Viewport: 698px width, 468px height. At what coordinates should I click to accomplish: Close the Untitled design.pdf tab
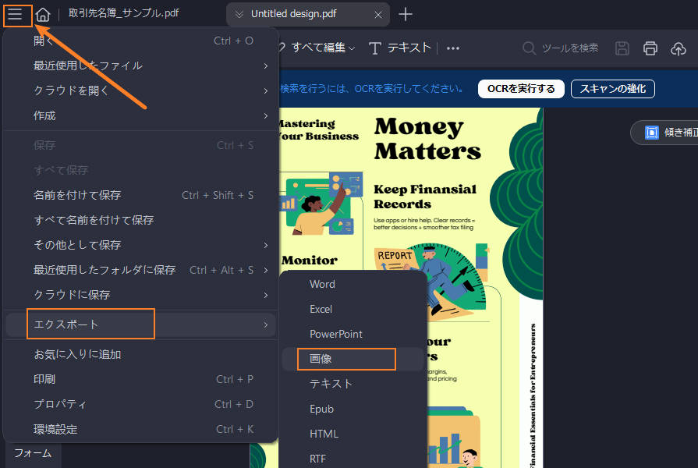tap(378, 14)
